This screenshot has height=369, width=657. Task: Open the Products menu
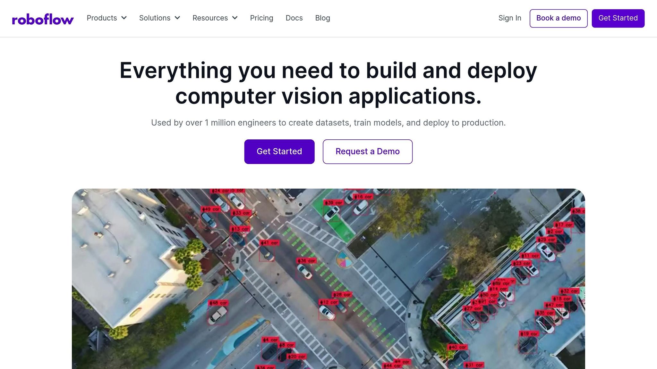[x=107, y=18]
